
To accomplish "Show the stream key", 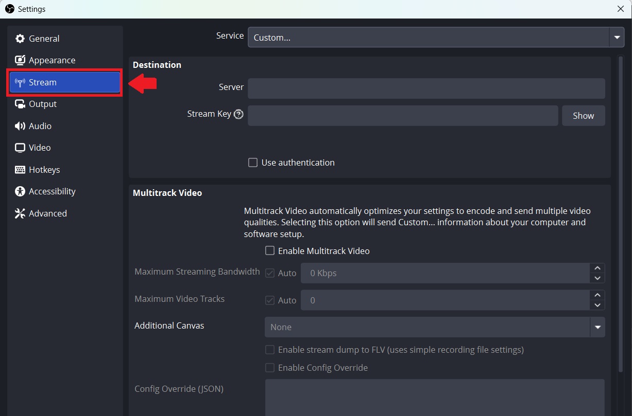I will click(x=583, y=116).
